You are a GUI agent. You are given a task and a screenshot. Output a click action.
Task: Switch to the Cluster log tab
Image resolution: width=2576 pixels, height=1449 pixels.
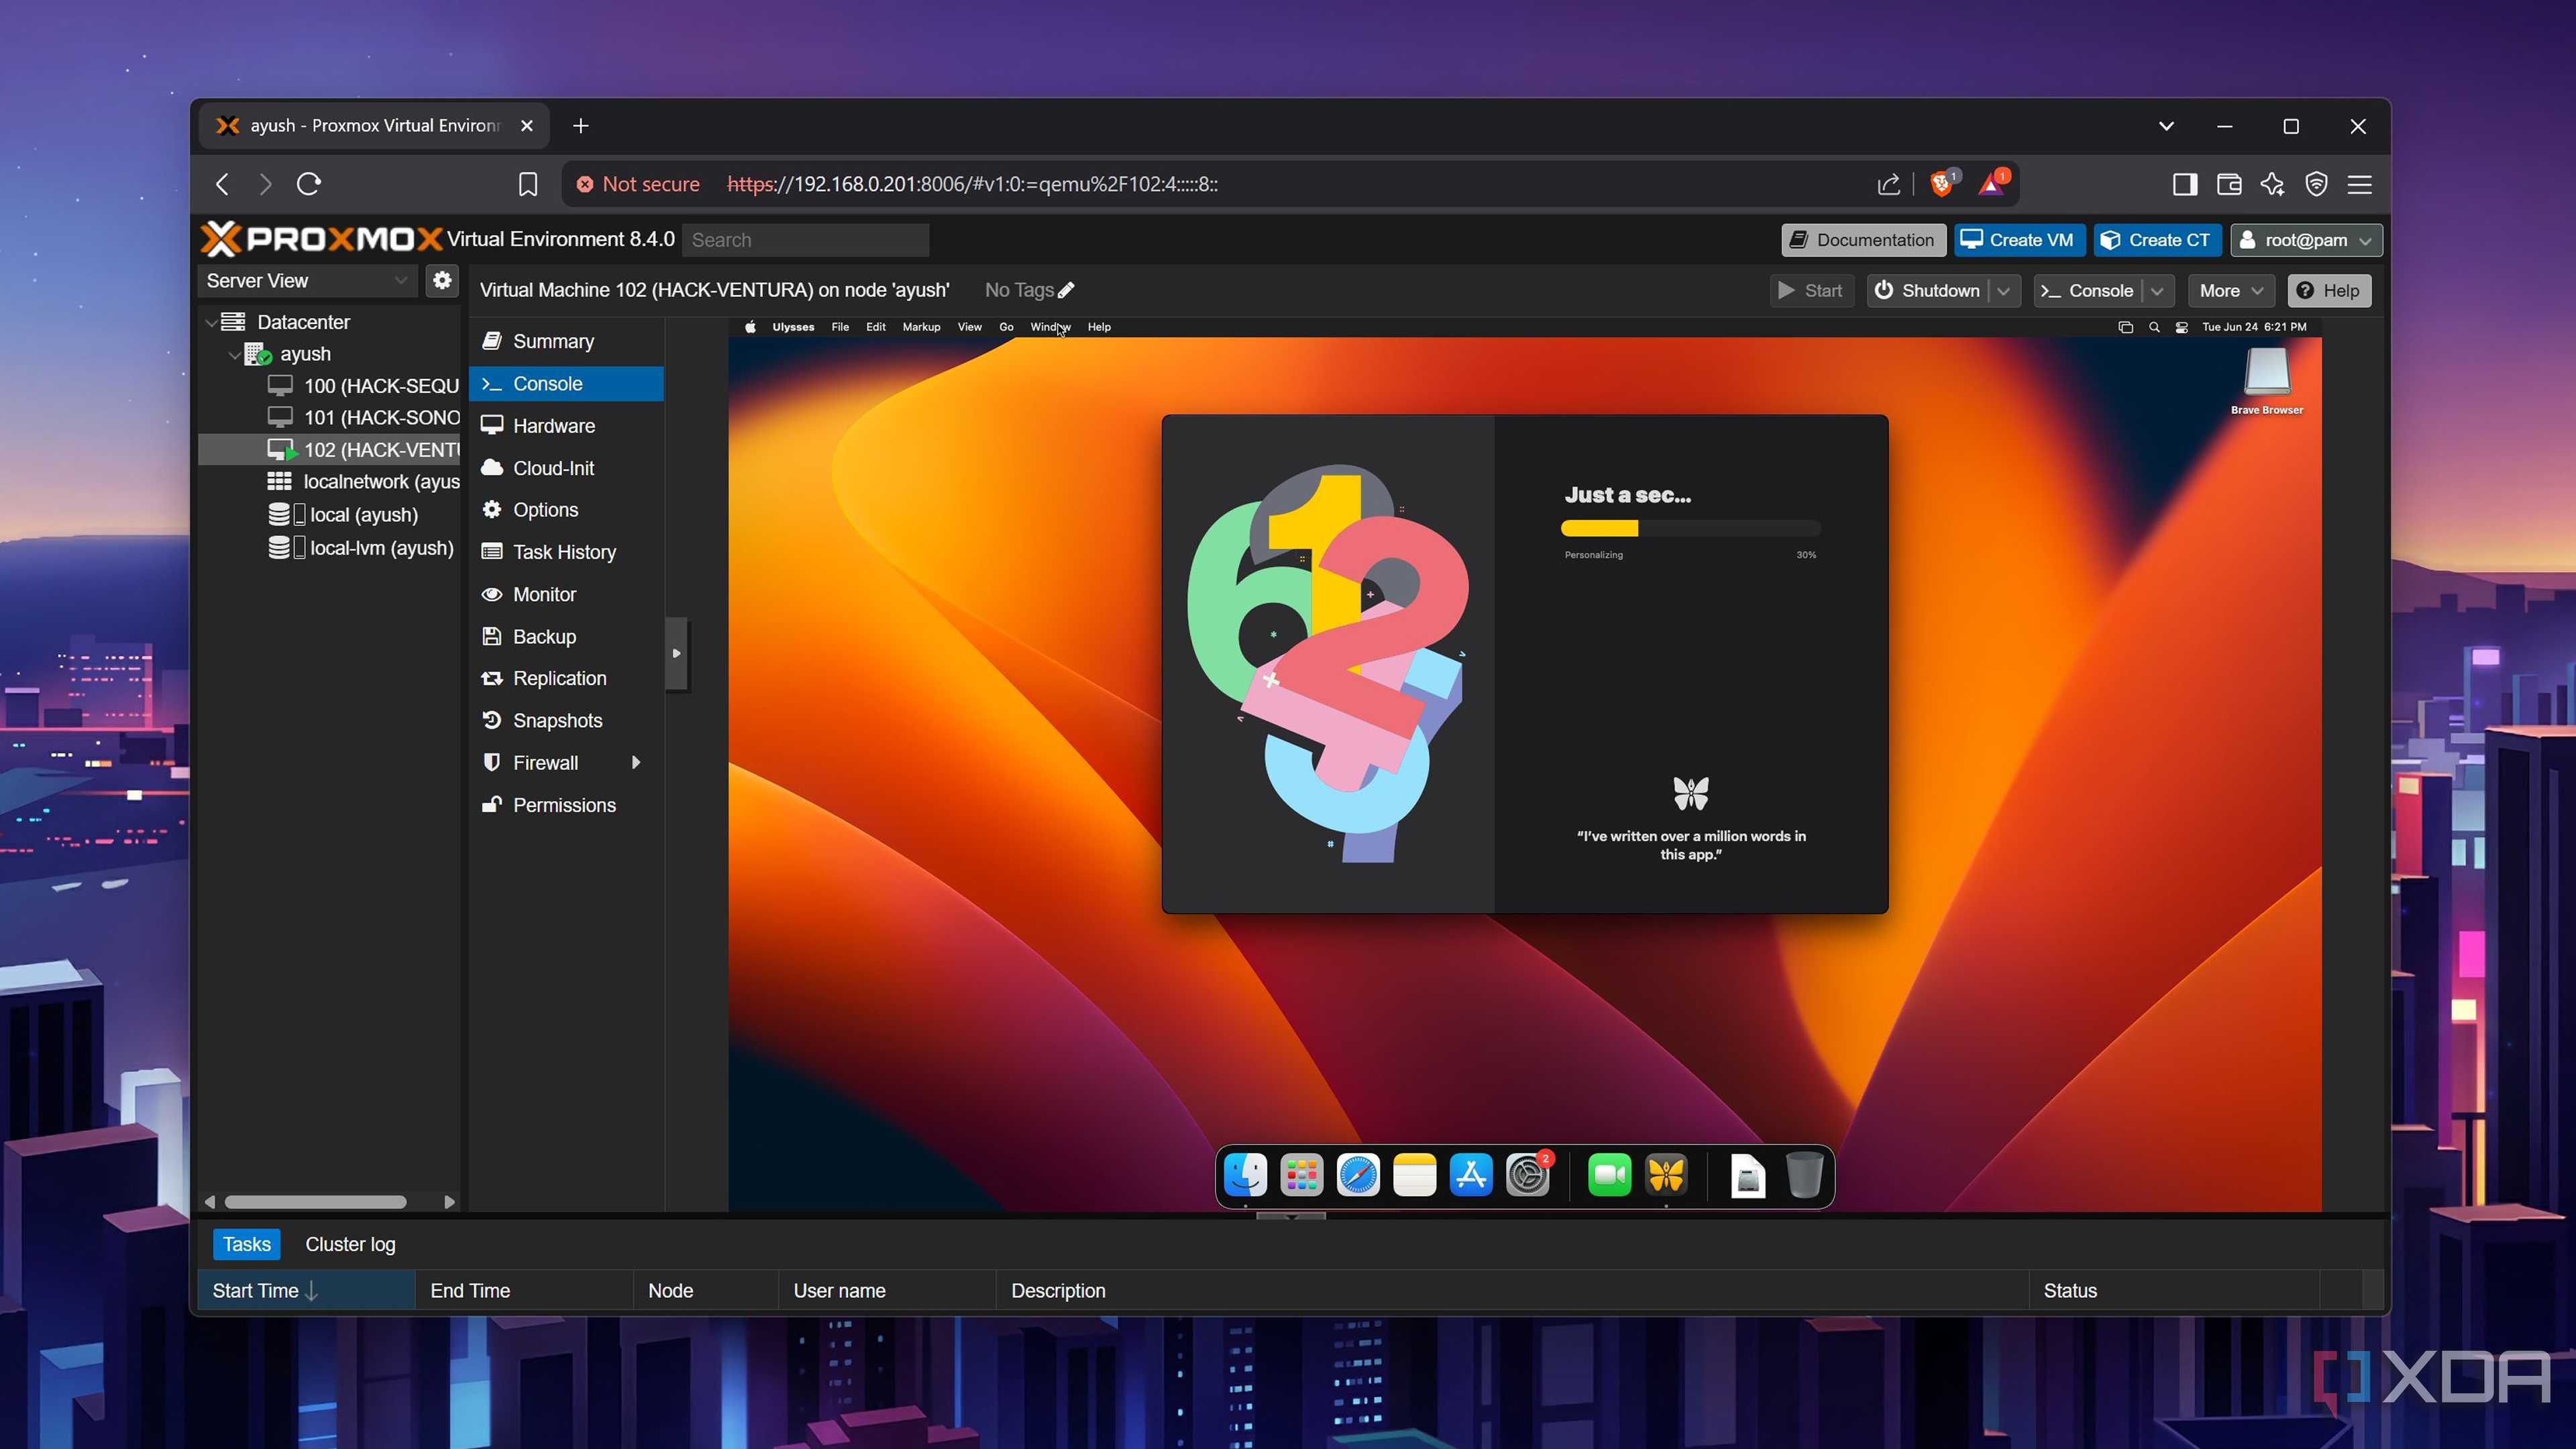(350, 1244)
